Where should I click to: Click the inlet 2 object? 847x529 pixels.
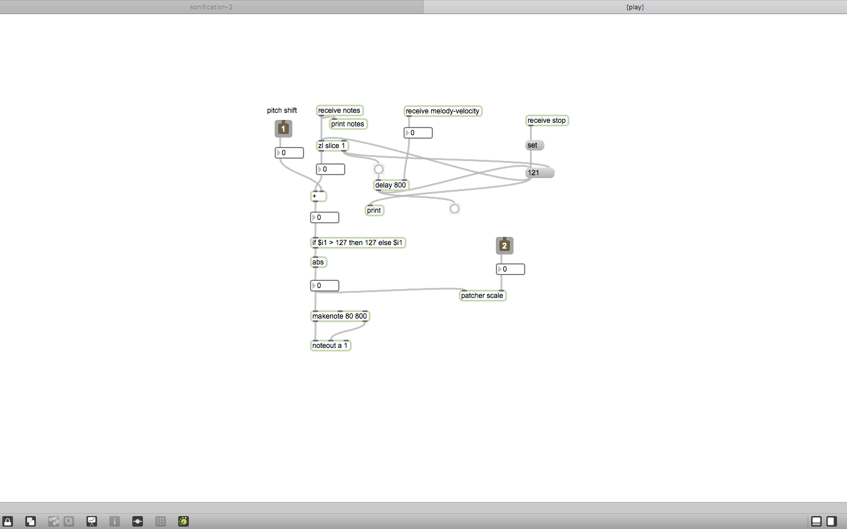click(x=505, y=246)
